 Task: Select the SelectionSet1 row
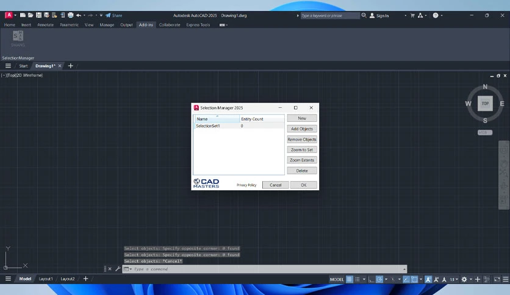coord(239,126)
